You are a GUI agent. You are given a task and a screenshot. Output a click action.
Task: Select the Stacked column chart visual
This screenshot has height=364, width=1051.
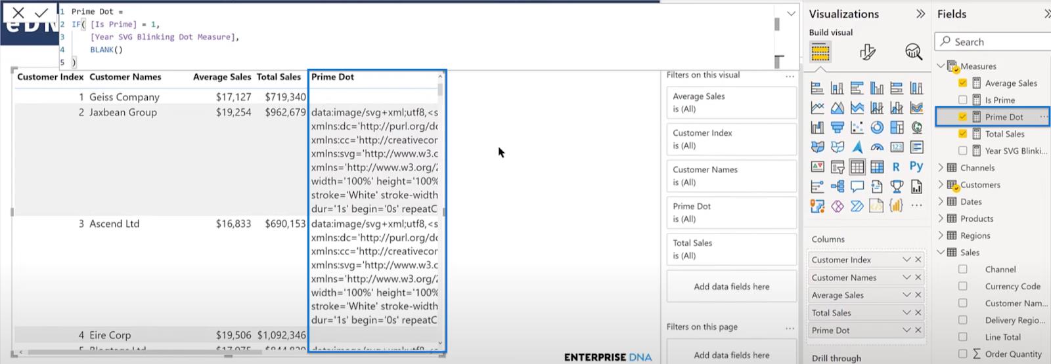click(837, 88)
